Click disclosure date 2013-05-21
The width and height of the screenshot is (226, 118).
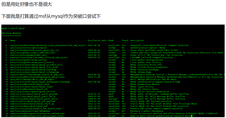pos(94,55)
